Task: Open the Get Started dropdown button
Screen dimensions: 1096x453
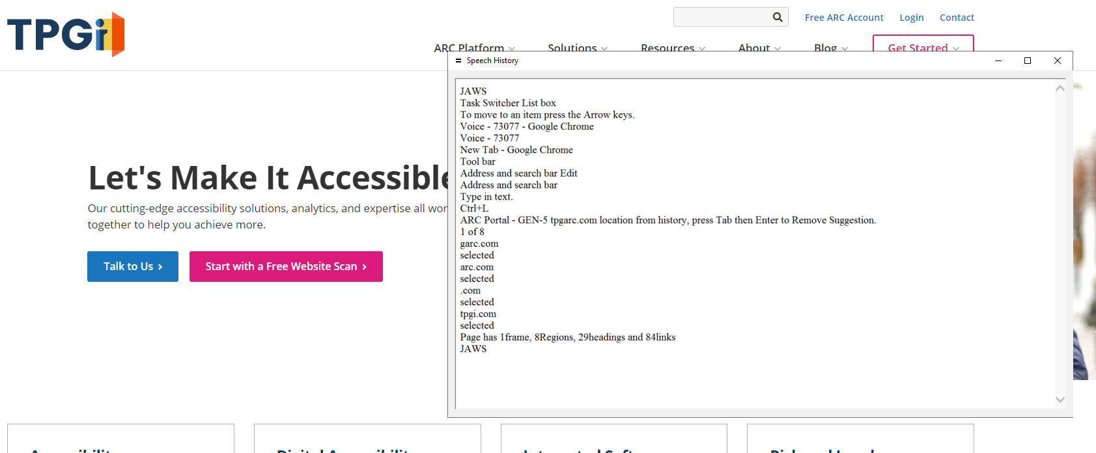Action: pos(923,44)
